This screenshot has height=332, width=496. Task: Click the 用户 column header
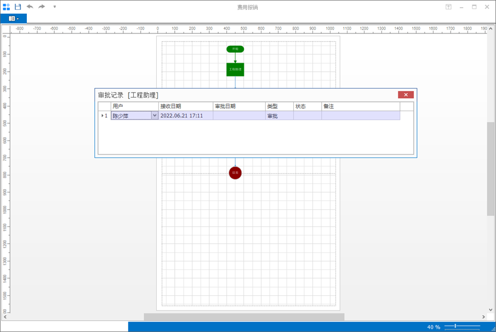tap(134, 106)
